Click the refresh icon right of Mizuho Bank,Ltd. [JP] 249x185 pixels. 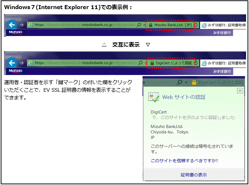click(x=196, y=25)
